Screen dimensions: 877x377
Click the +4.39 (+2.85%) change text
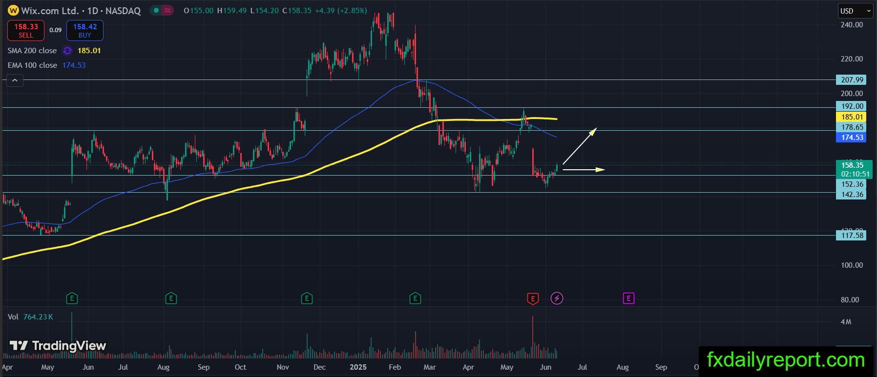pos(341,10)
